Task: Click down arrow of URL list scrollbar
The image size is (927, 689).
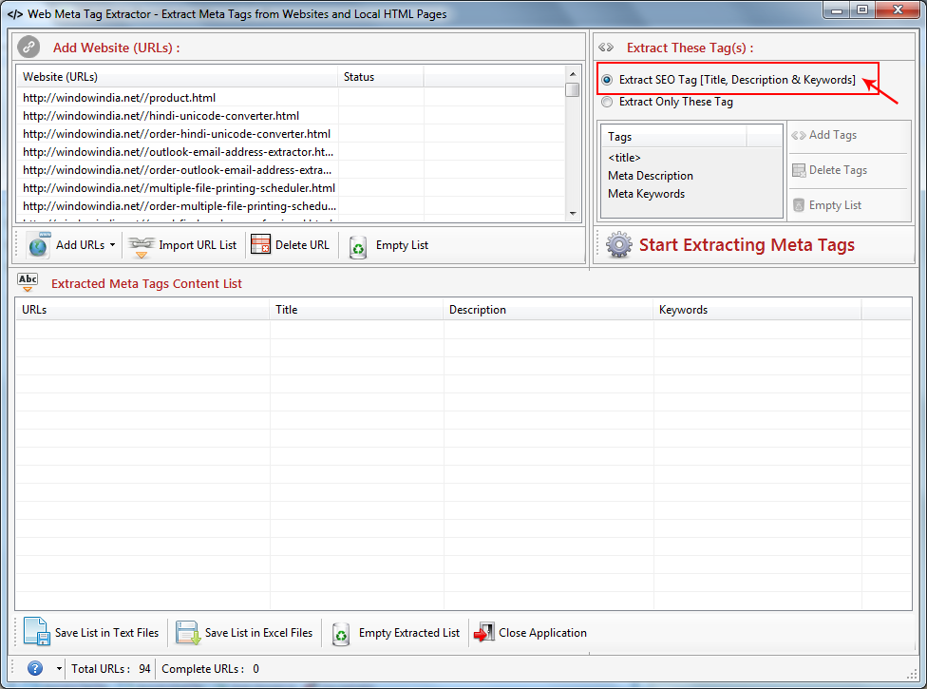Action: 573,214
